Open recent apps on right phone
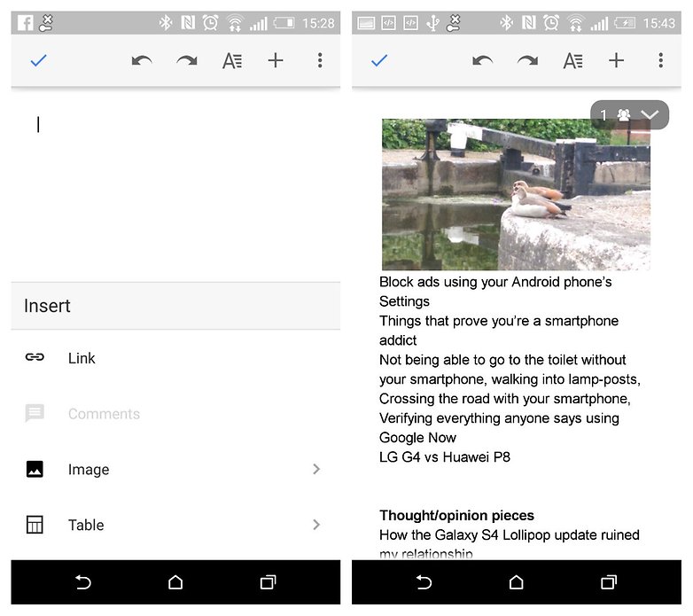The image size is (693, 616). (x=609, y=582)
